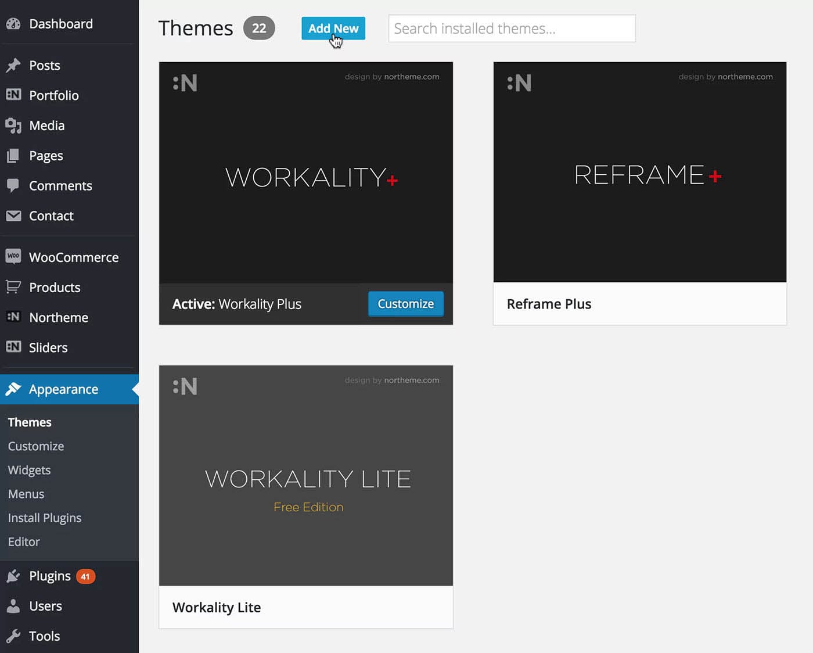Click the Workality Lite theme name
The image size is (813, 653).
217,608
